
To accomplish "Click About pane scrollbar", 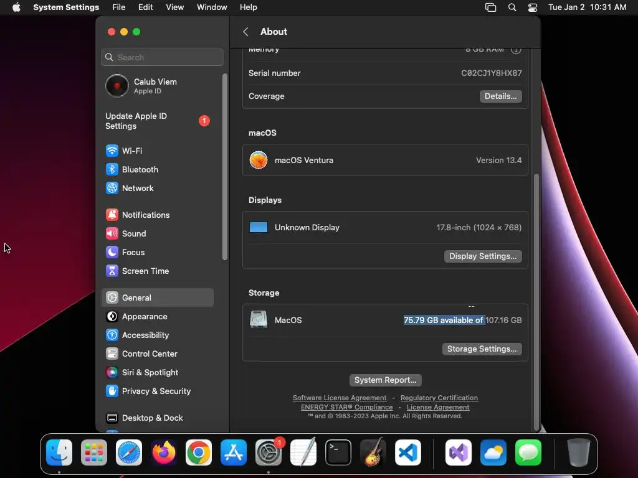I will (536, 301).
